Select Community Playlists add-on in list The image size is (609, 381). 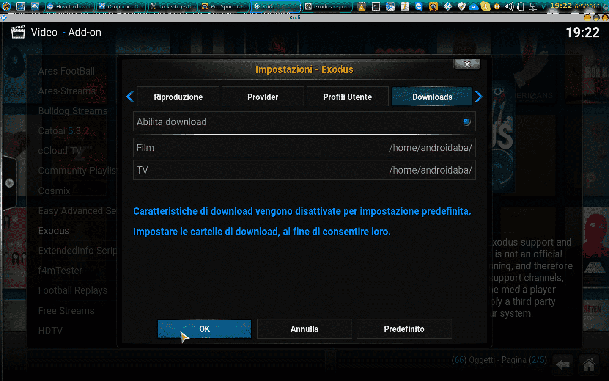point(77,171)
